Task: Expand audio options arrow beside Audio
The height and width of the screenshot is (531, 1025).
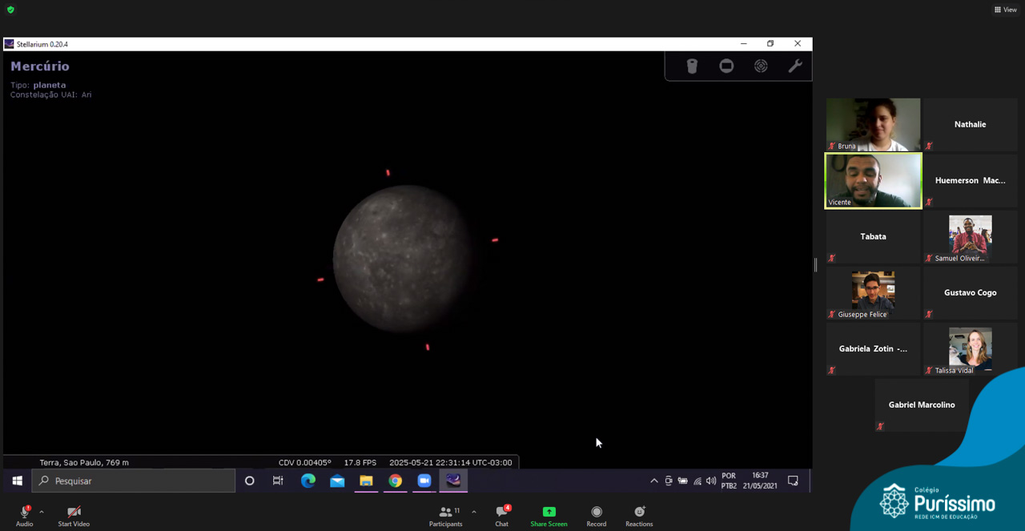Action: click(x=42, y=512)
